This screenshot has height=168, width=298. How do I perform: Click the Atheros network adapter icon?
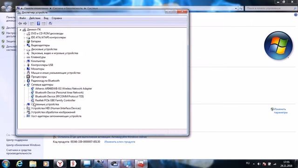click(33, 89)
